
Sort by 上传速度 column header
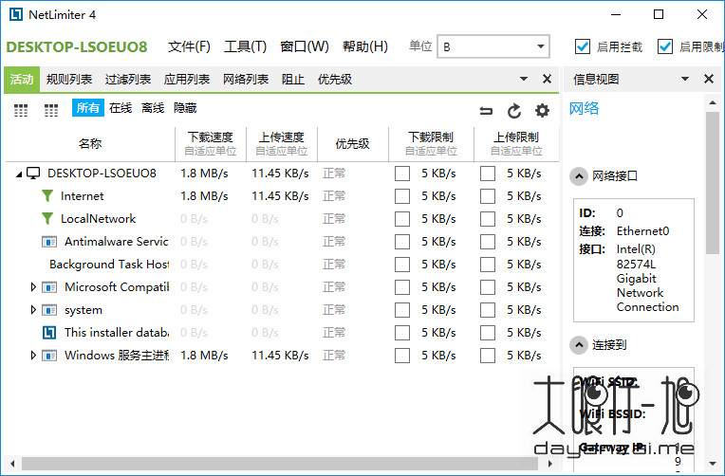pyautogui.click(x=282, y=144)
